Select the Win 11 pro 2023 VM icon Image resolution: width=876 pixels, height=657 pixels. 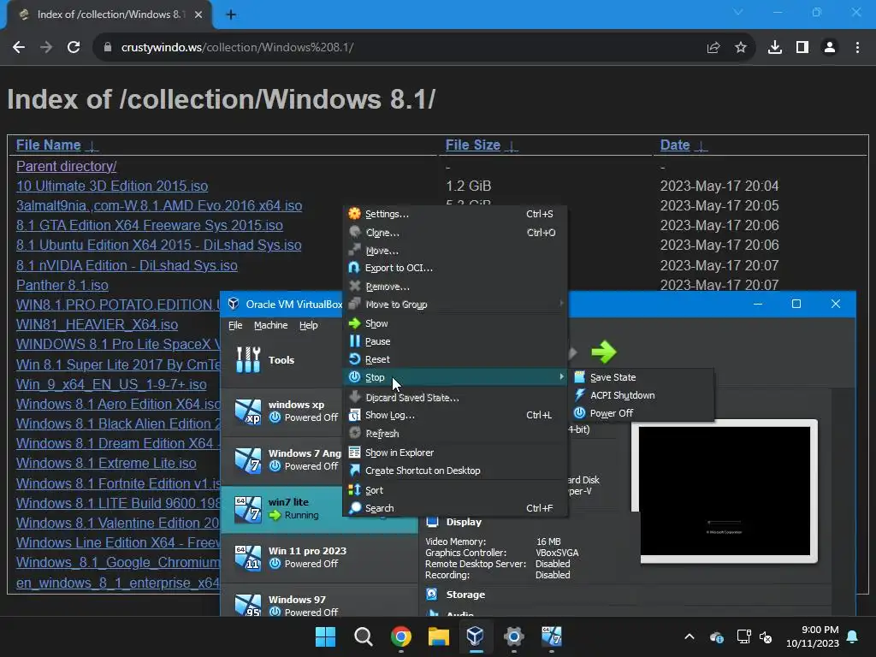[x=248, y=558]
